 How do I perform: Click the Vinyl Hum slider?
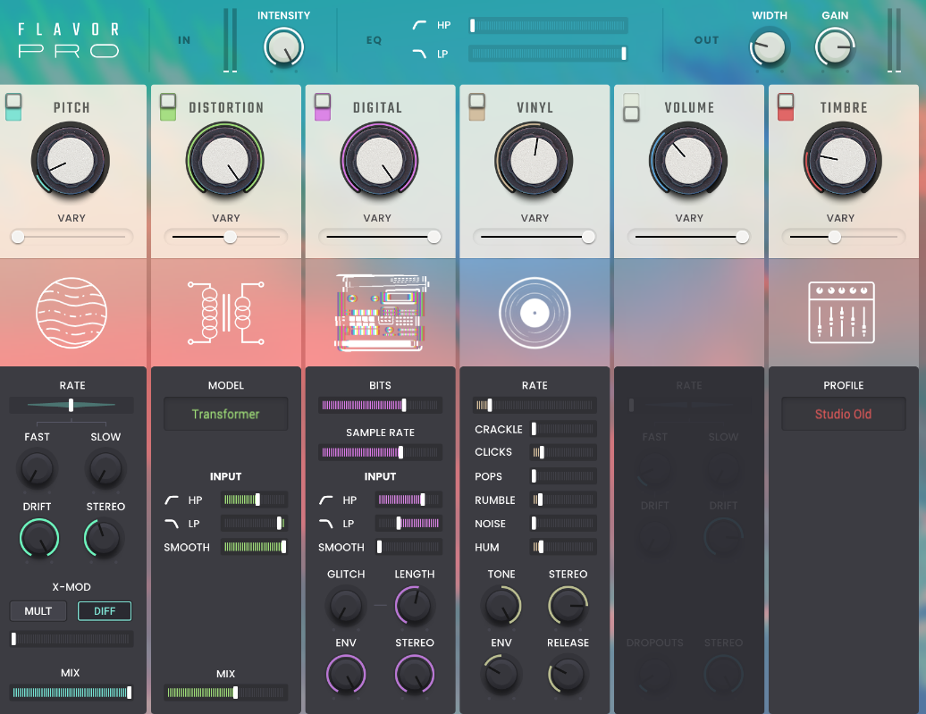pyautogui.click(x=564, y=547)
